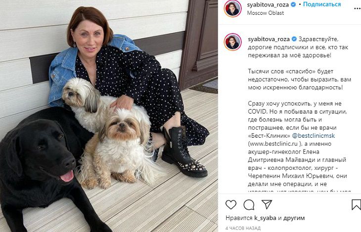The image size is (361, 232).
Task: Open the Moscow Oblast location page
Action: [265, 13]
